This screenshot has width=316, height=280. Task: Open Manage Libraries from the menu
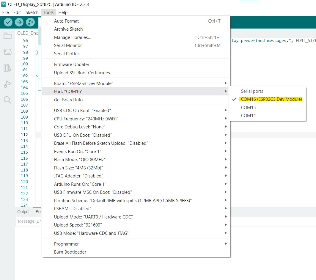click(x=136, y=37)
